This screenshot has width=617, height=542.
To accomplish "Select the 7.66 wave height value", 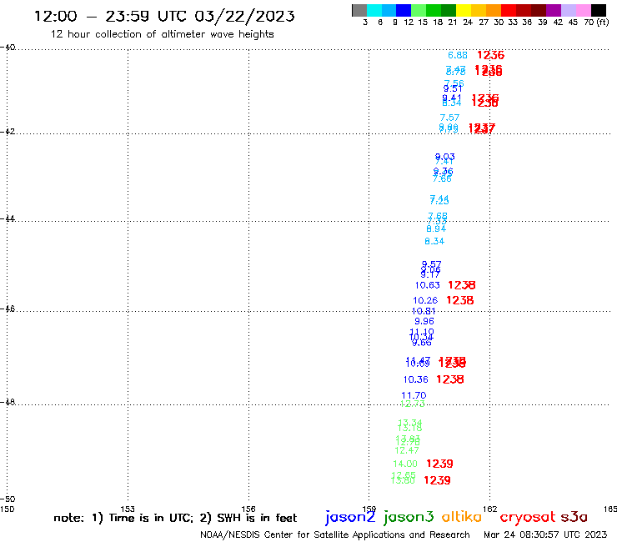I will pyautogui.click(x=442, y=179).
